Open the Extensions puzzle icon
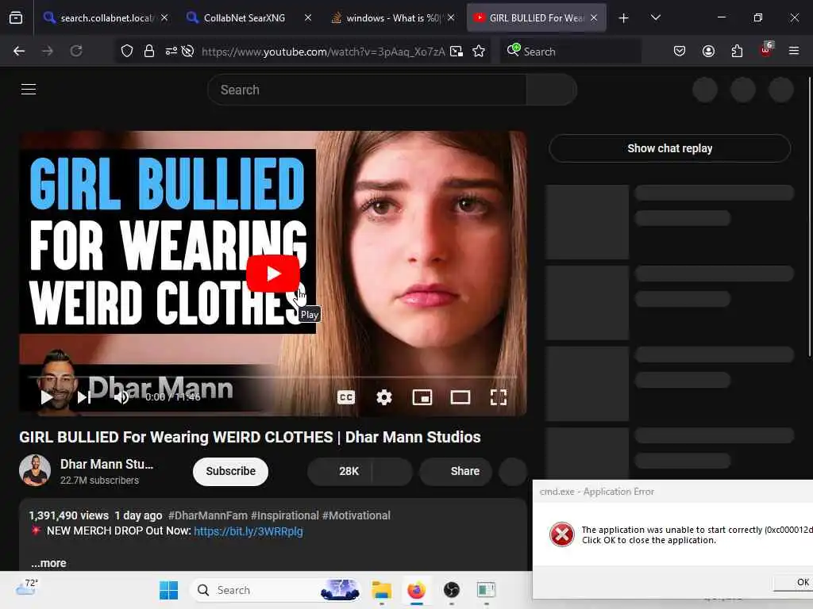Viewport: 813px width, 609px height. pyautogui.click(x=737, y=51)
